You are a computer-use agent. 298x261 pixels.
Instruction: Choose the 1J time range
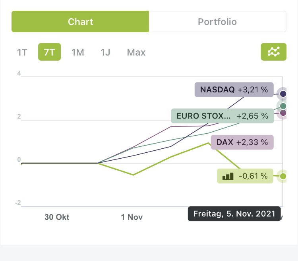(x=105, y=52)
